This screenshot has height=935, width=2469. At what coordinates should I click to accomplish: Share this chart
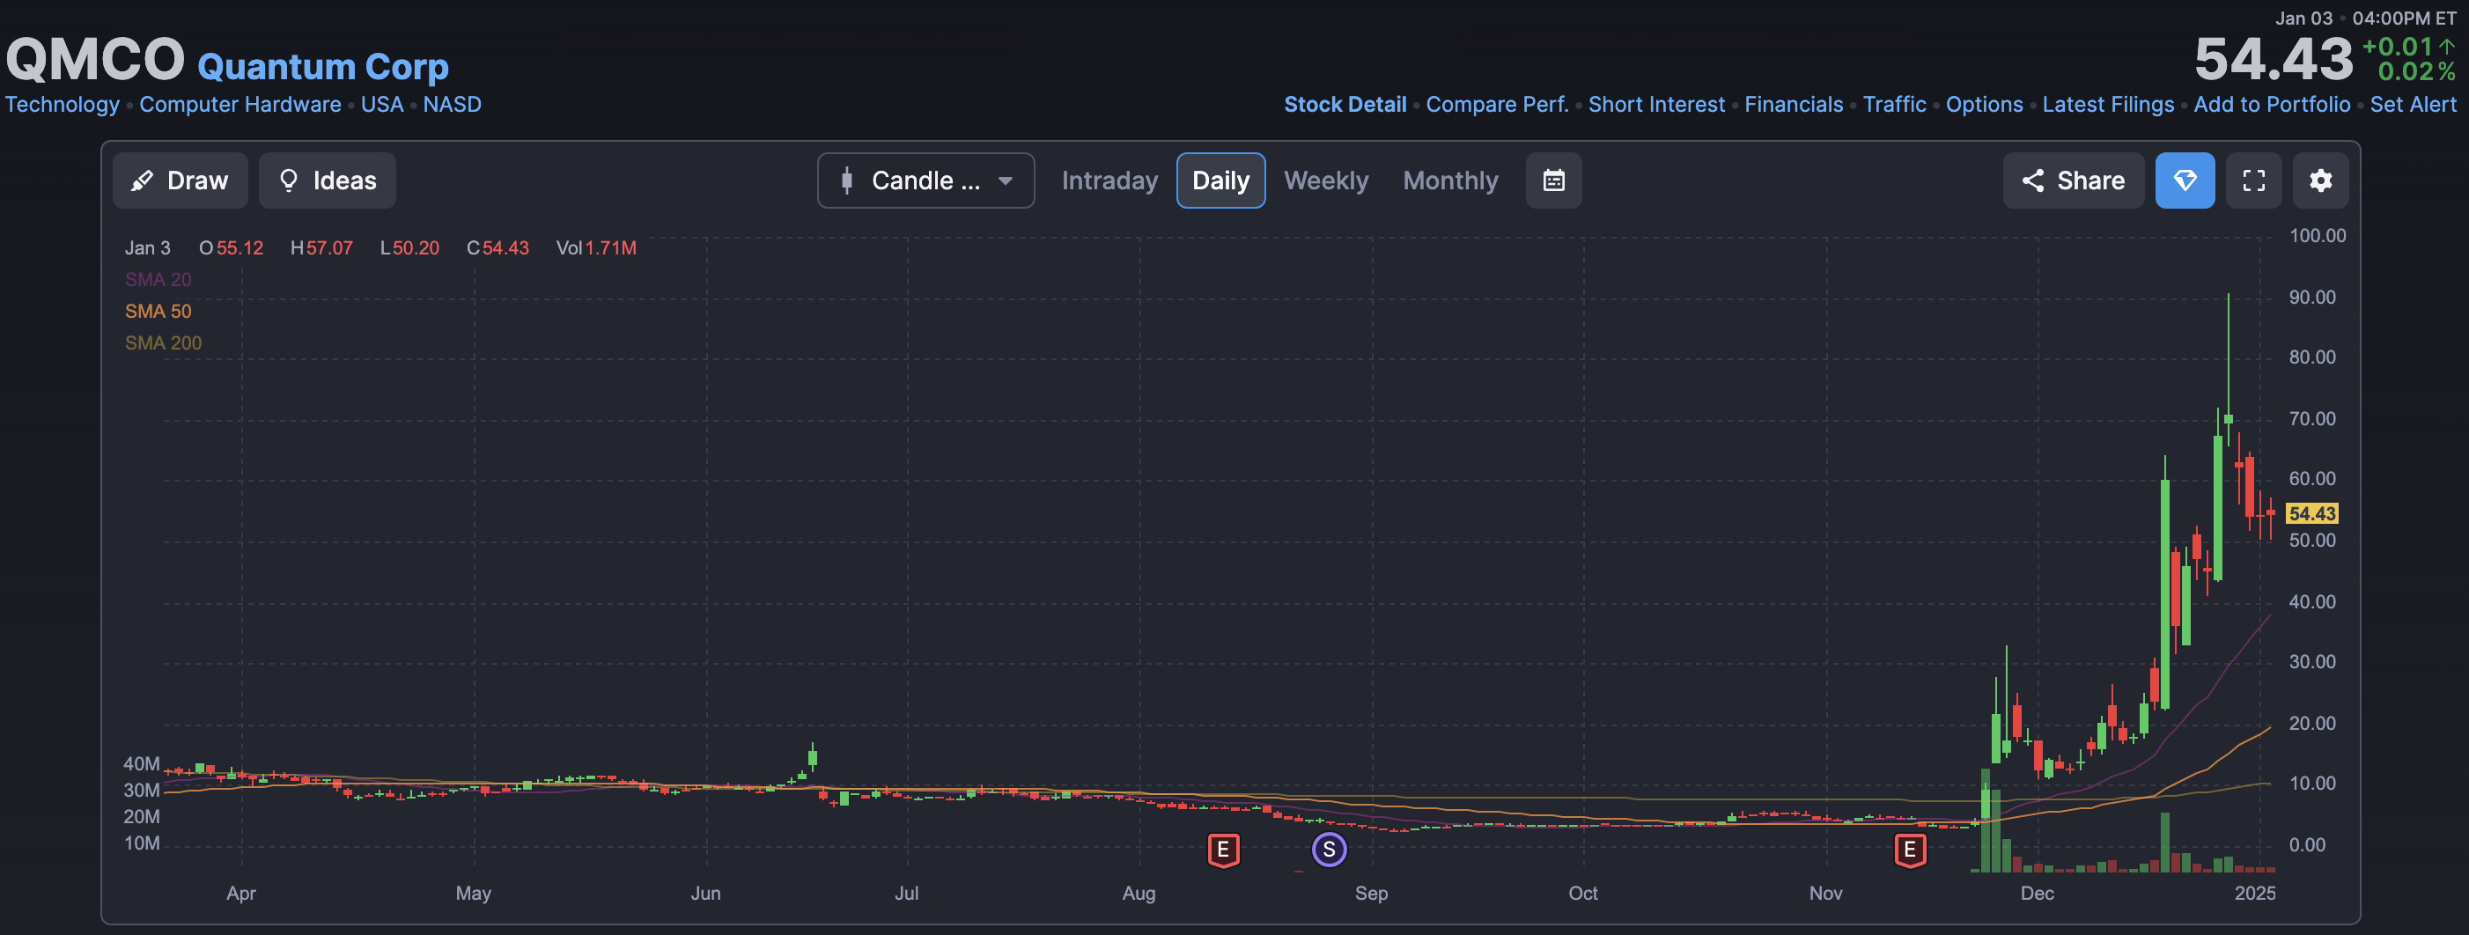[x=2072, y=180]
